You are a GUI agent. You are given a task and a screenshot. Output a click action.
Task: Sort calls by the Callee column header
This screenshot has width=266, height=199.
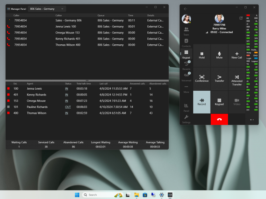click(x=59, y=16)
